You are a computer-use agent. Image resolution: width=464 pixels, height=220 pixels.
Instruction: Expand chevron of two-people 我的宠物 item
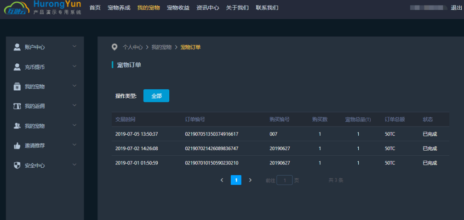(x=74, y=125)
